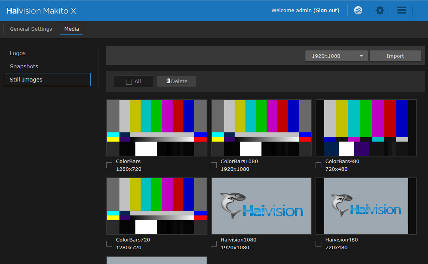Image resolution: width=428 pixels, height=264 pixels.
Task: Open the Snapshots section
Action: 24,66
